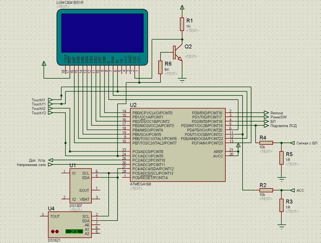
Task: Select the R5 resistor symbol
Action: [x=282, y=158]
